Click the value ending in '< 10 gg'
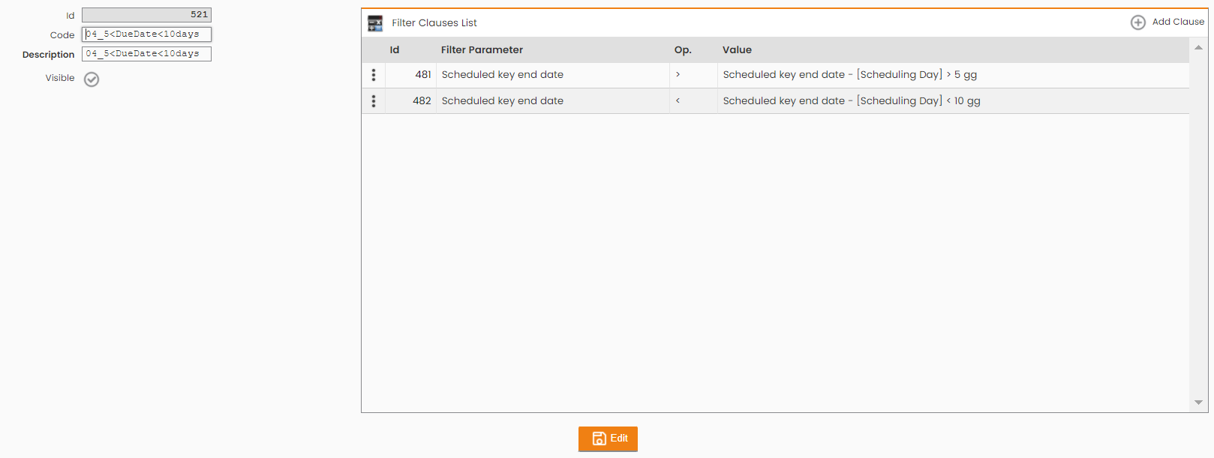This screenshot has height=458, width=1214. tap(852, 101)
